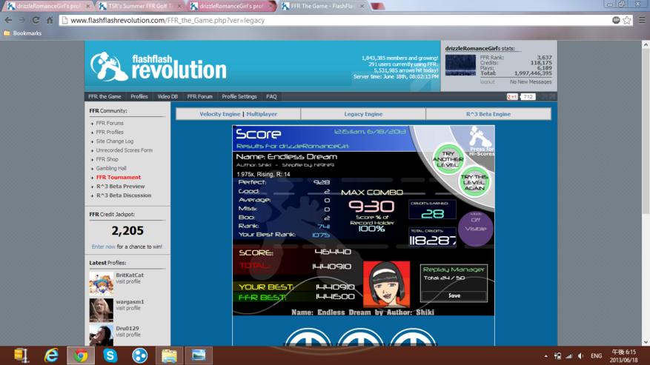Open R^3 Beta Preview link
Viewport: 650px width, 365px height.
click(x=121, y=187)
